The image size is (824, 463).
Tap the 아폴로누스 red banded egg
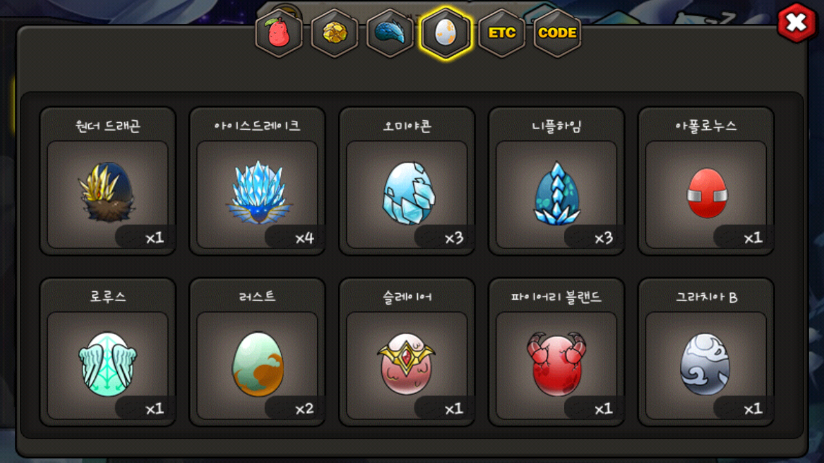click(707, 193)
